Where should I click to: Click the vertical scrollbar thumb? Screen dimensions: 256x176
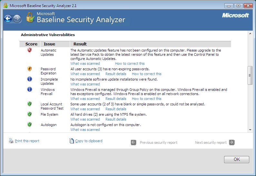250,75
